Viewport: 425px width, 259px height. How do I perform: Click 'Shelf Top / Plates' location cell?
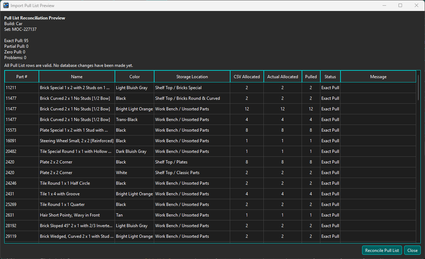[192, 162]
